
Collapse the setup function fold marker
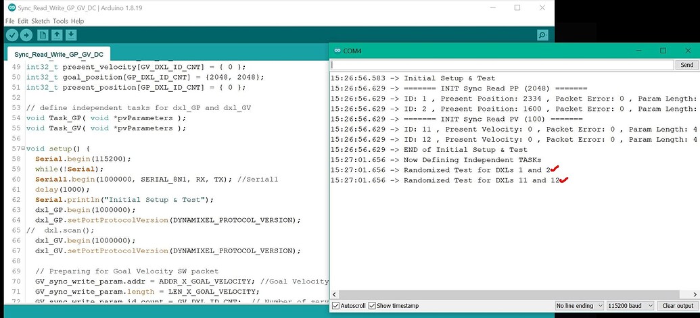(23, 148)
